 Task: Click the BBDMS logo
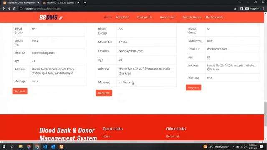[51, 17]
